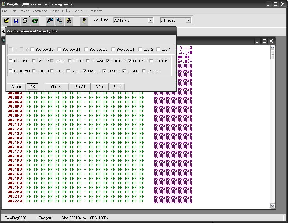Click the hex view vertical scrollbar thumb
This screenshot has width=288, height=223.
[273, 55]
